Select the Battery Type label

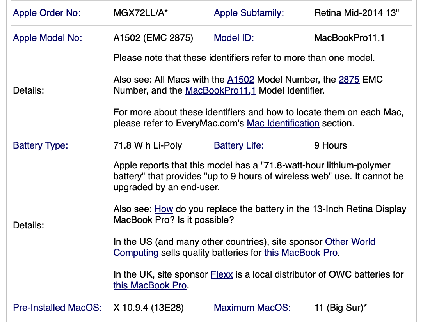pyautogui.click(x=41, y=146)
